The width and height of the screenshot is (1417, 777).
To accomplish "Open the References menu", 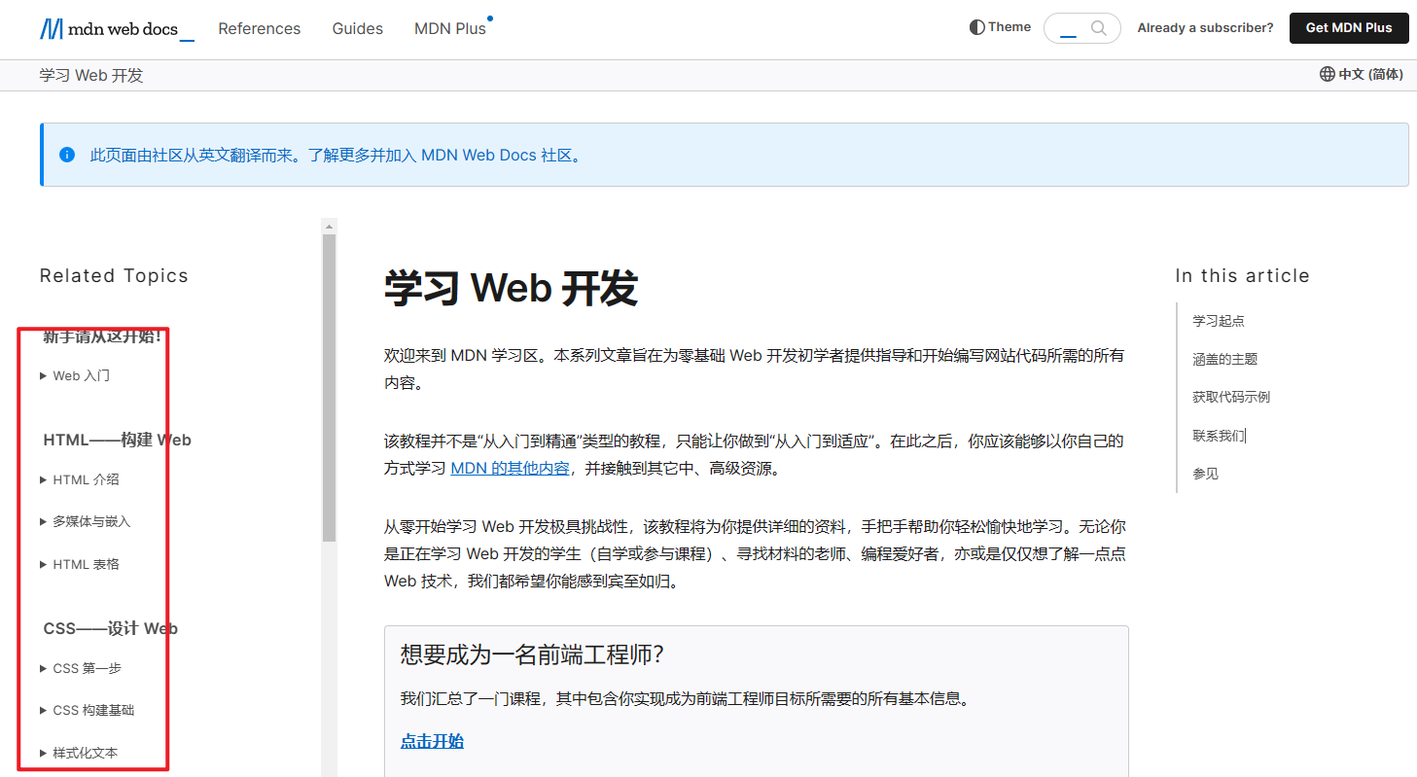I will [259, 28].
